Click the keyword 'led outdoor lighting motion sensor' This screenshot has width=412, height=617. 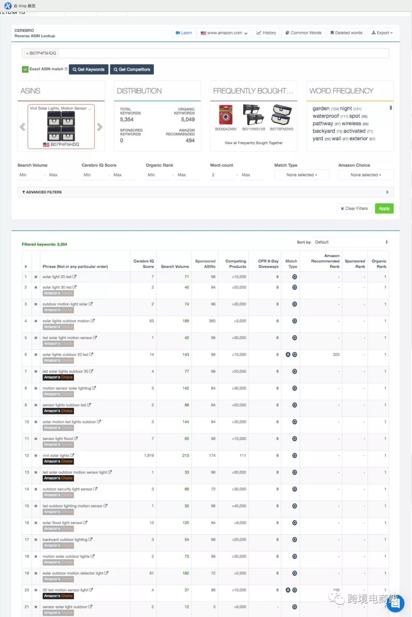(72, 506)
